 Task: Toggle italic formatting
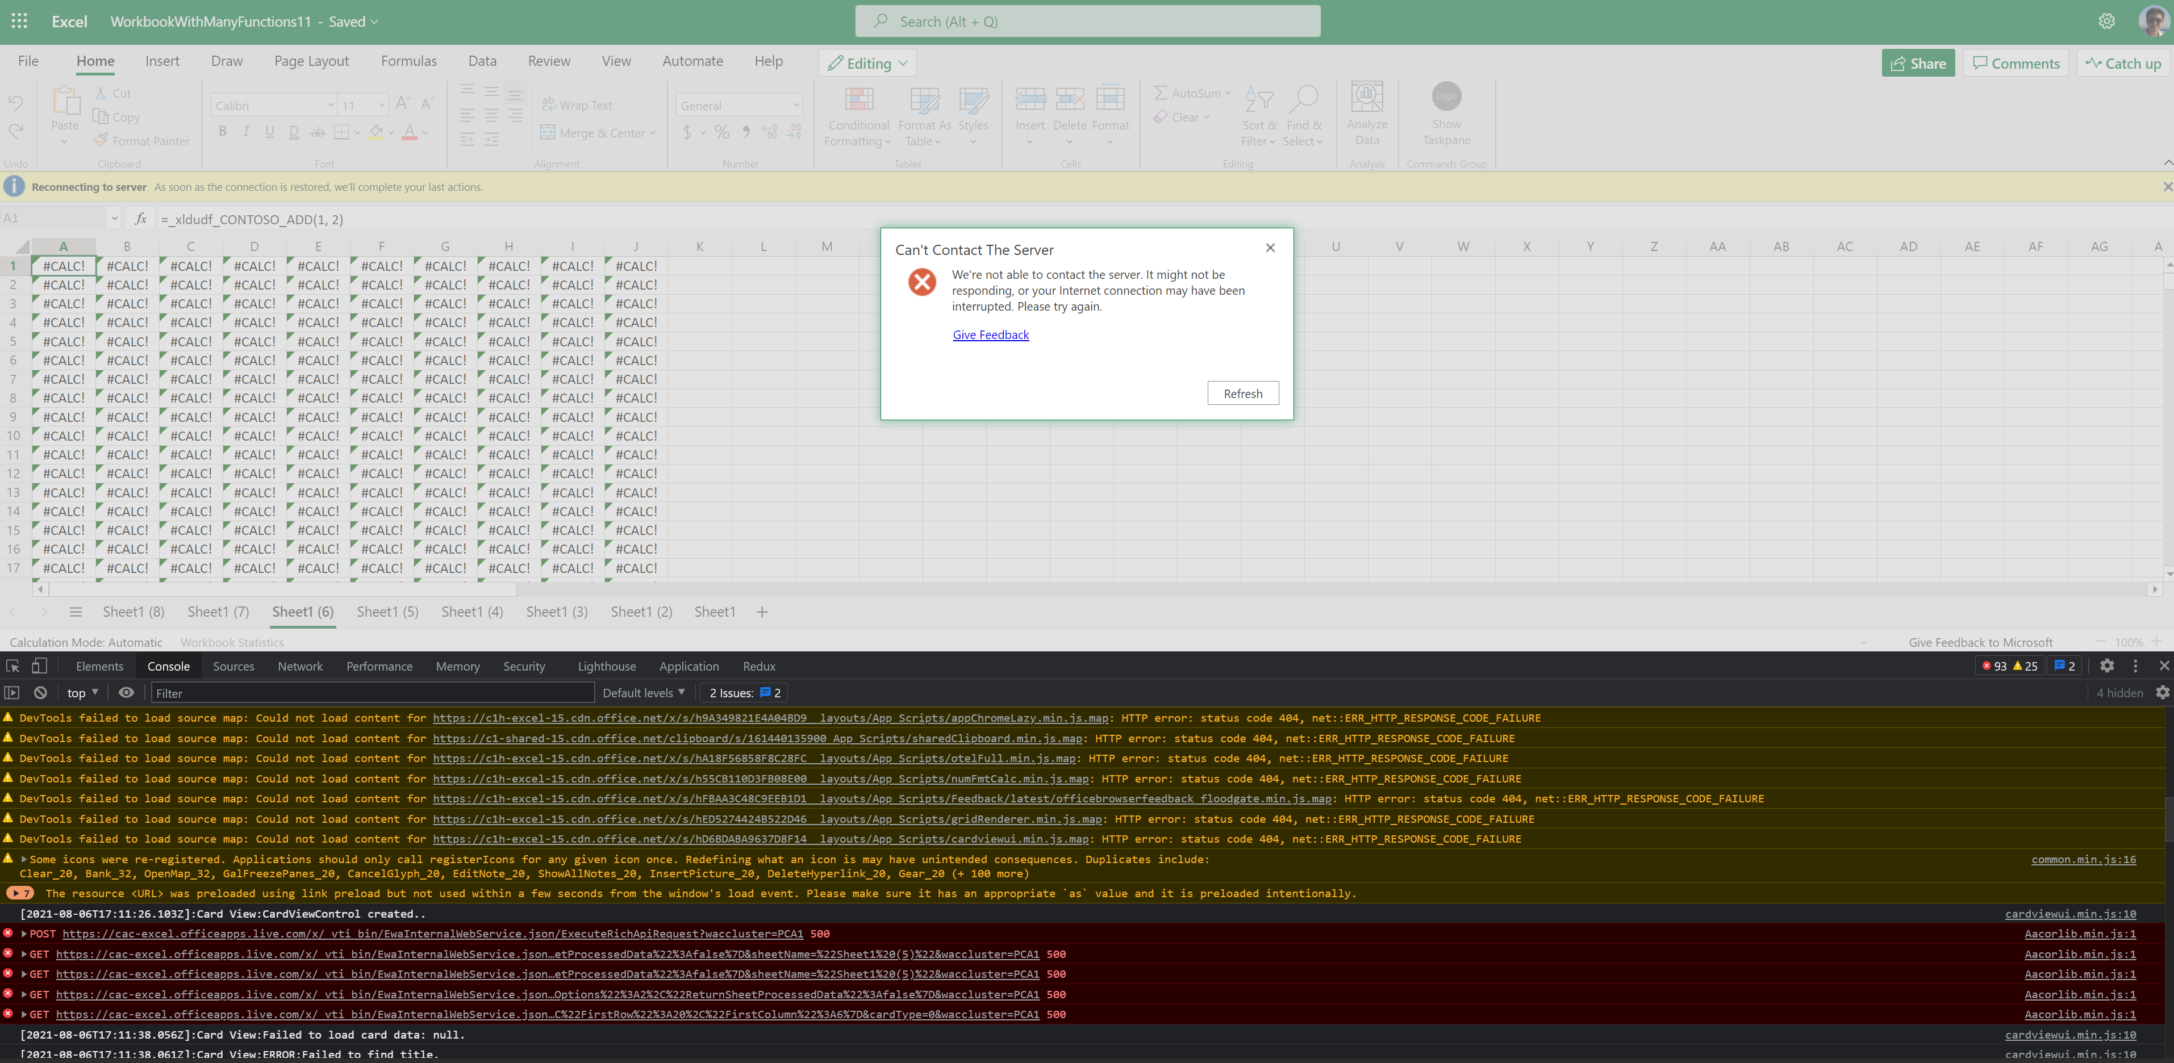(245, 131)
